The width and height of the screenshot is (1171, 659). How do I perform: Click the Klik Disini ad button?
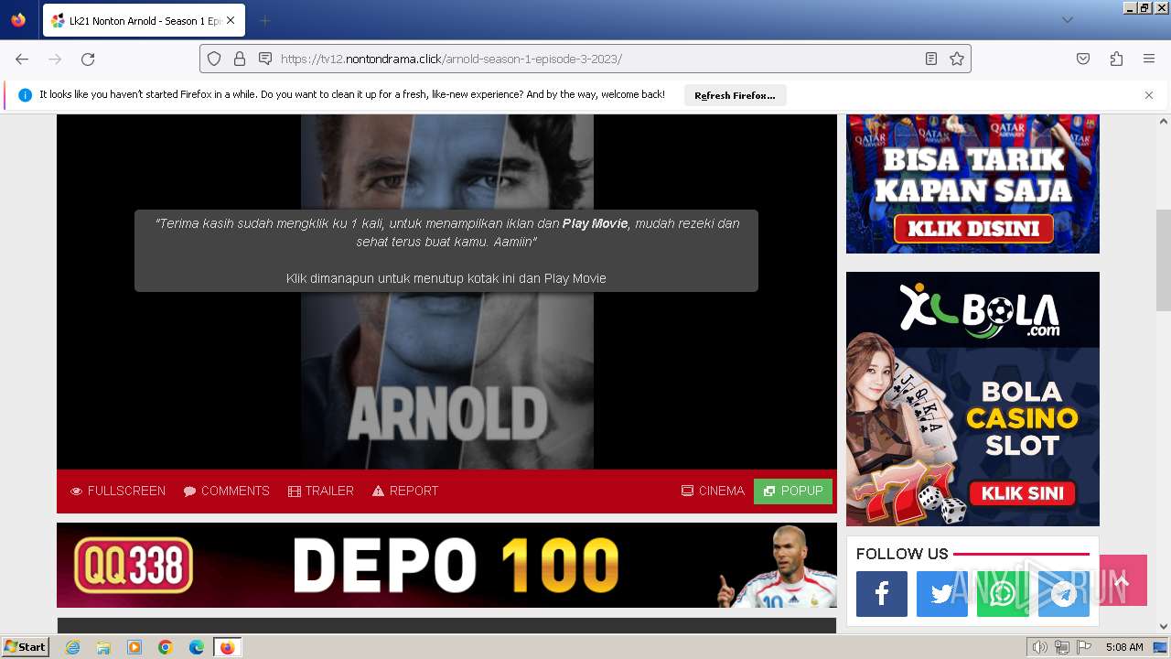point(973,228)
